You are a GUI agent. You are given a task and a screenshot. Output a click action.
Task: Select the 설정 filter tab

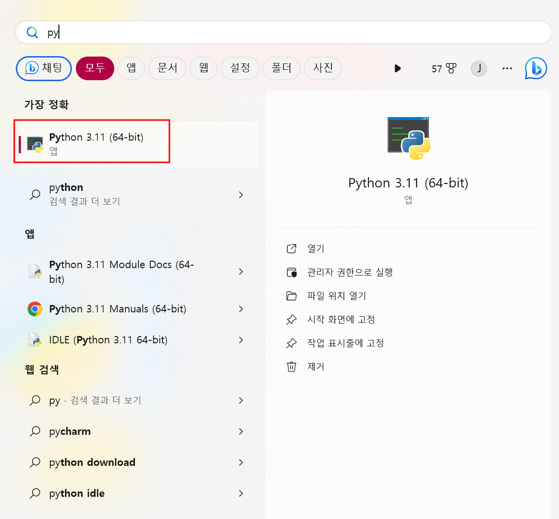click(x=240, y=68)
